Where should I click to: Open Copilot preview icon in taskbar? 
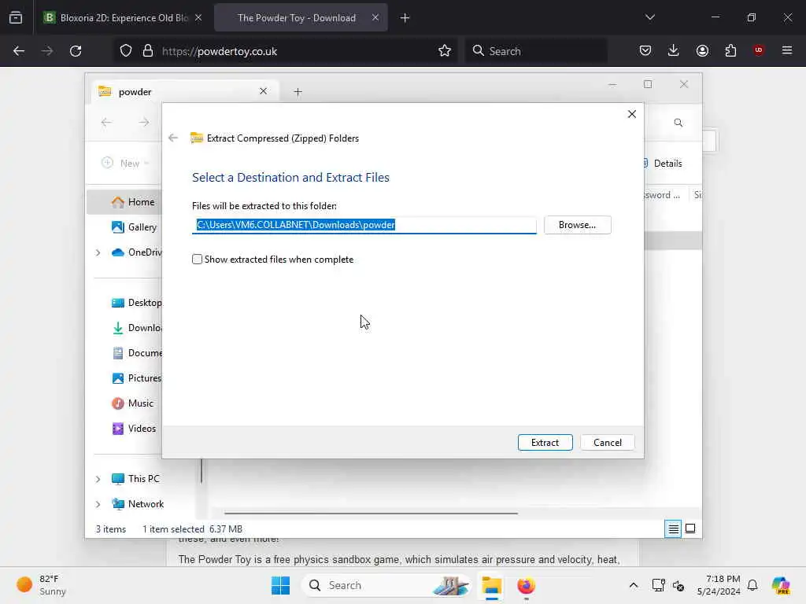click(781, 585)
